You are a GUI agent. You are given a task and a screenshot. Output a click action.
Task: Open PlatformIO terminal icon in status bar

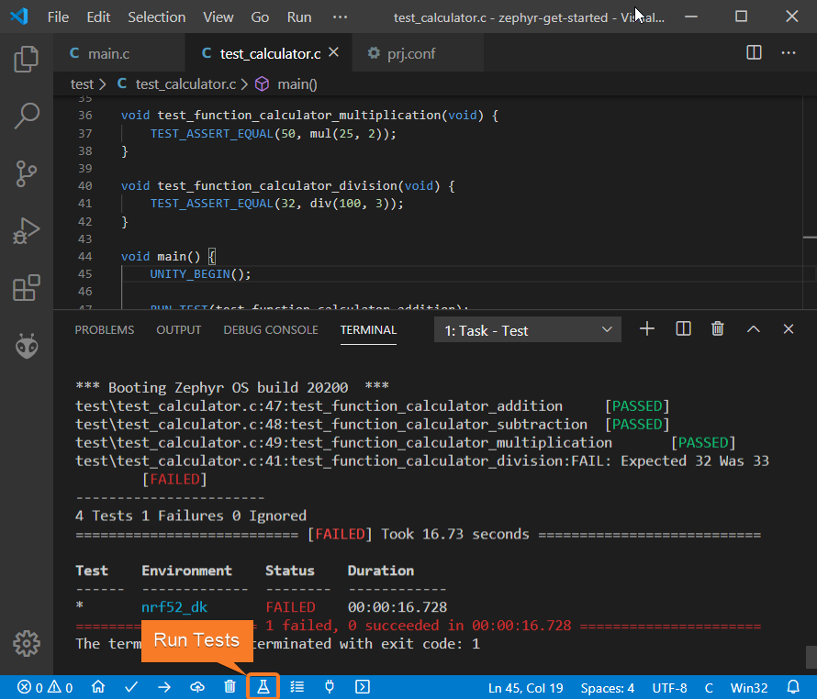point(363,687)
